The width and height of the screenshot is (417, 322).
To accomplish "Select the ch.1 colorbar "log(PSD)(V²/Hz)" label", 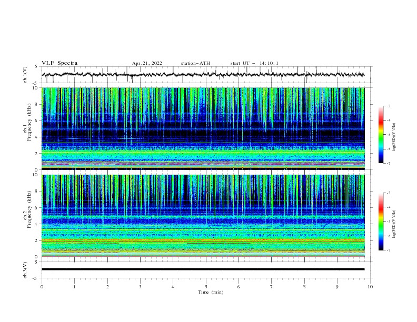I will (394, 137).
